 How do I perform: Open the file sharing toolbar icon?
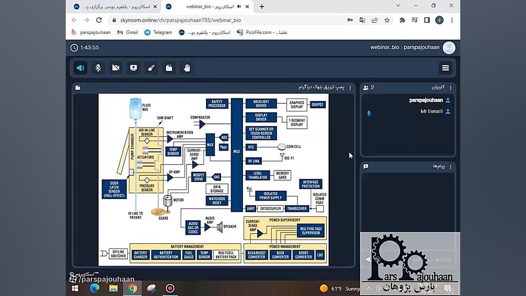(169, 68)
